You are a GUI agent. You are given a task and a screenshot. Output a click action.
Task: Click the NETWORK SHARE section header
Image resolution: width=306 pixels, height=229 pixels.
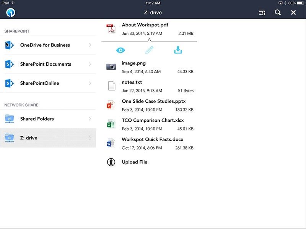point(21,105)
